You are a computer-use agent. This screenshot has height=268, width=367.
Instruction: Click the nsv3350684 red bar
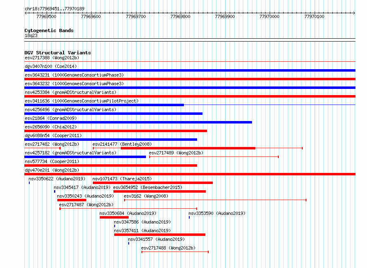114,217
